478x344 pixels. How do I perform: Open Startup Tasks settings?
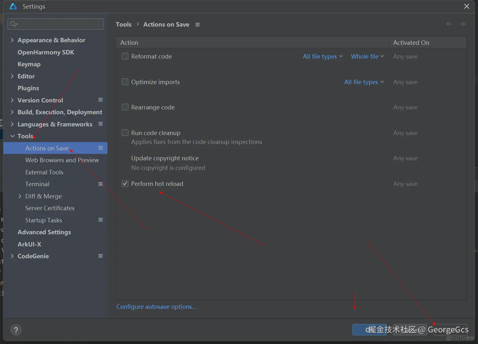tap(44, 220)
